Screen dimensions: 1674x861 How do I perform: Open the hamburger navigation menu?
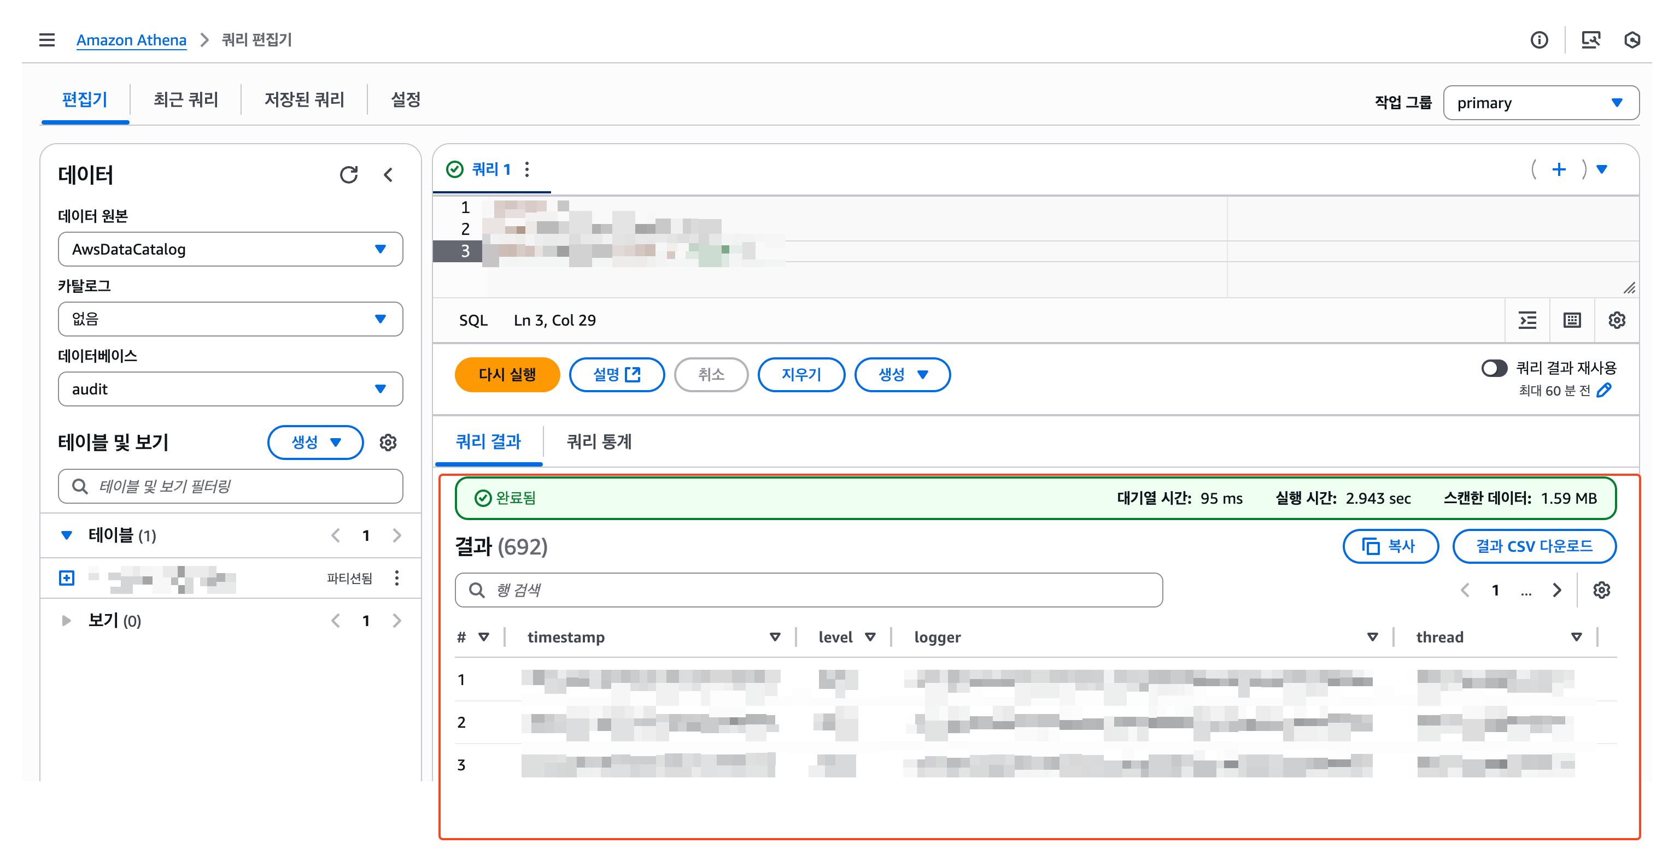47,40
